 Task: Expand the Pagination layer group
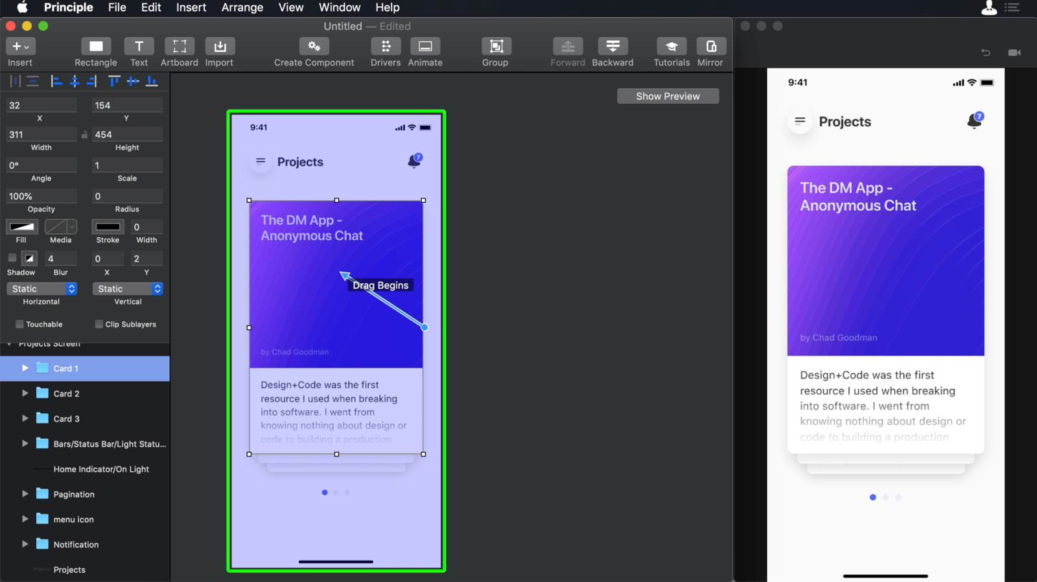click(x=25, y=494)
